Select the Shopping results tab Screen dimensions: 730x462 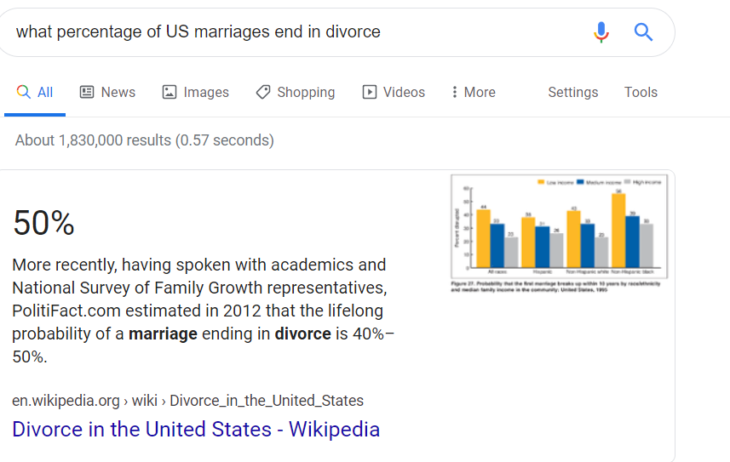[x=296, y=92]
